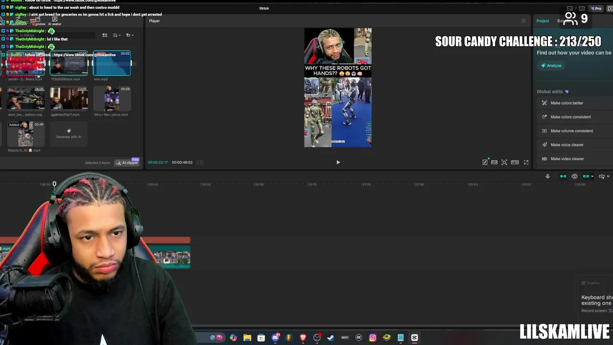The height and width of the screenshot is (345, 613).
Task: Open the AI clipper tool
Action: point(127,163)
